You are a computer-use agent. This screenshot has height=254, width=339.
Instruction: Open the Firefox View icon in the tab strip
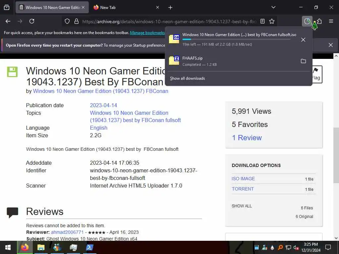coord(7,8)
